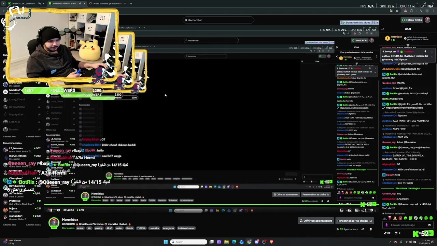Click the Obtenir KICKs button
Image resolution: width=437 pixels, height=246 pixels.
pyautogui.click(x=412, y=20)
